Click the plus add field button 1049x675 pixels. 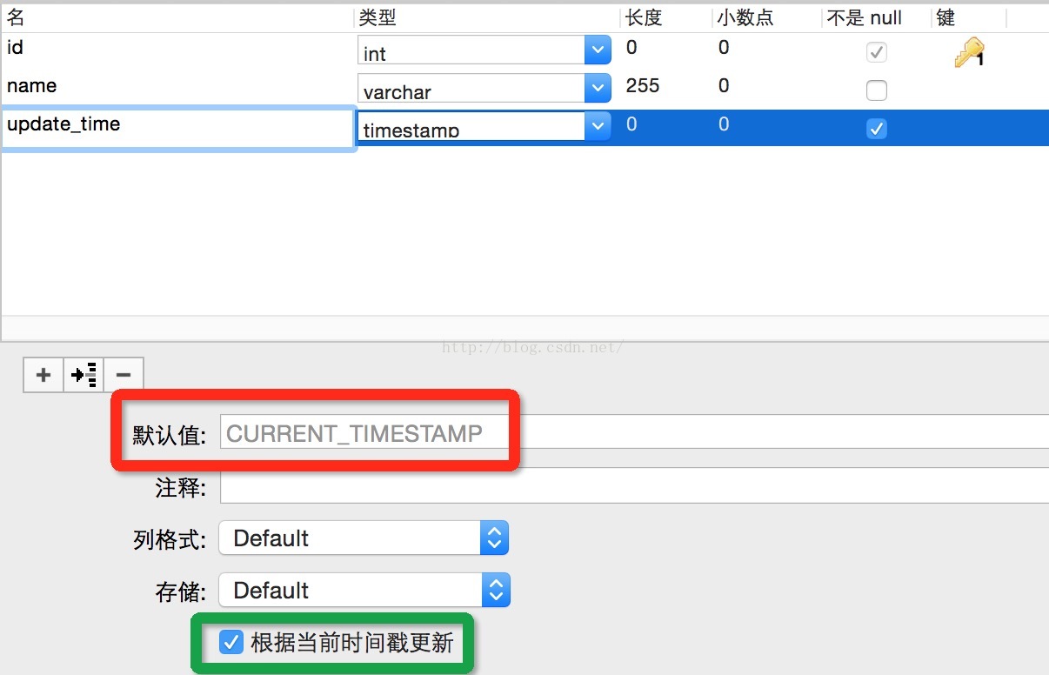click(43, 376)
